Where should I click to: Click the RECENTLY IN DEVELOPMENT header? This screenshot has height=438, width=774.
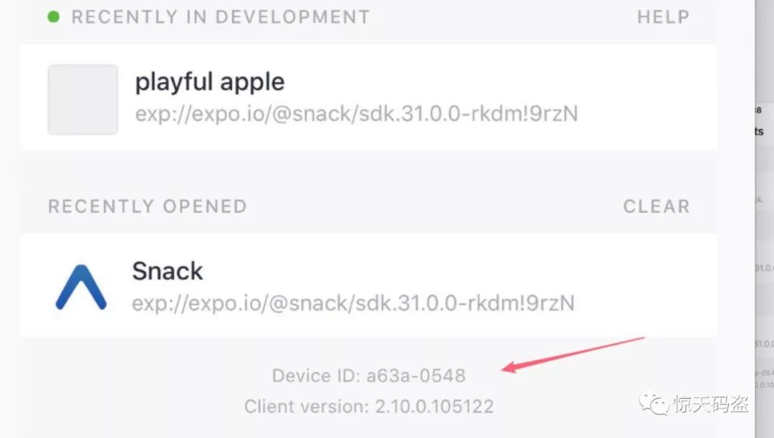(221, 17)
